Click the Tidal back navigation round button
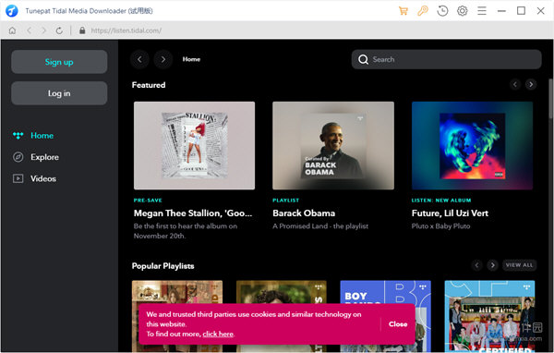The height and width of the screenshot is (353, 554). [139, 59]
